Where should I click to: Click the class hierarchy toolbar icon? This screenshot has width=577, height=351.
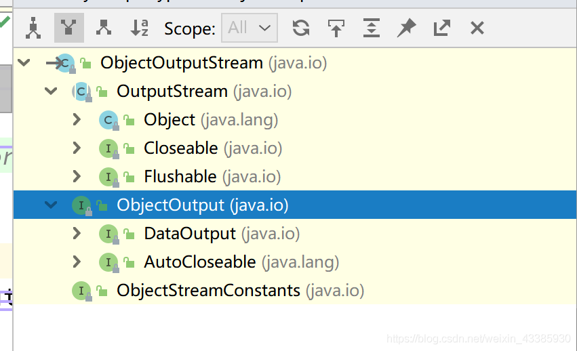click(33, 28)
